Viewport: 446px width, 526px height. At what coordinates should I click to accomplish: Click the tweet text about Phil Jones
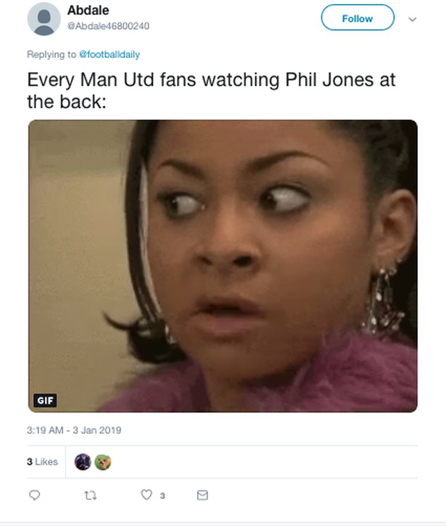tap(211, 90)
